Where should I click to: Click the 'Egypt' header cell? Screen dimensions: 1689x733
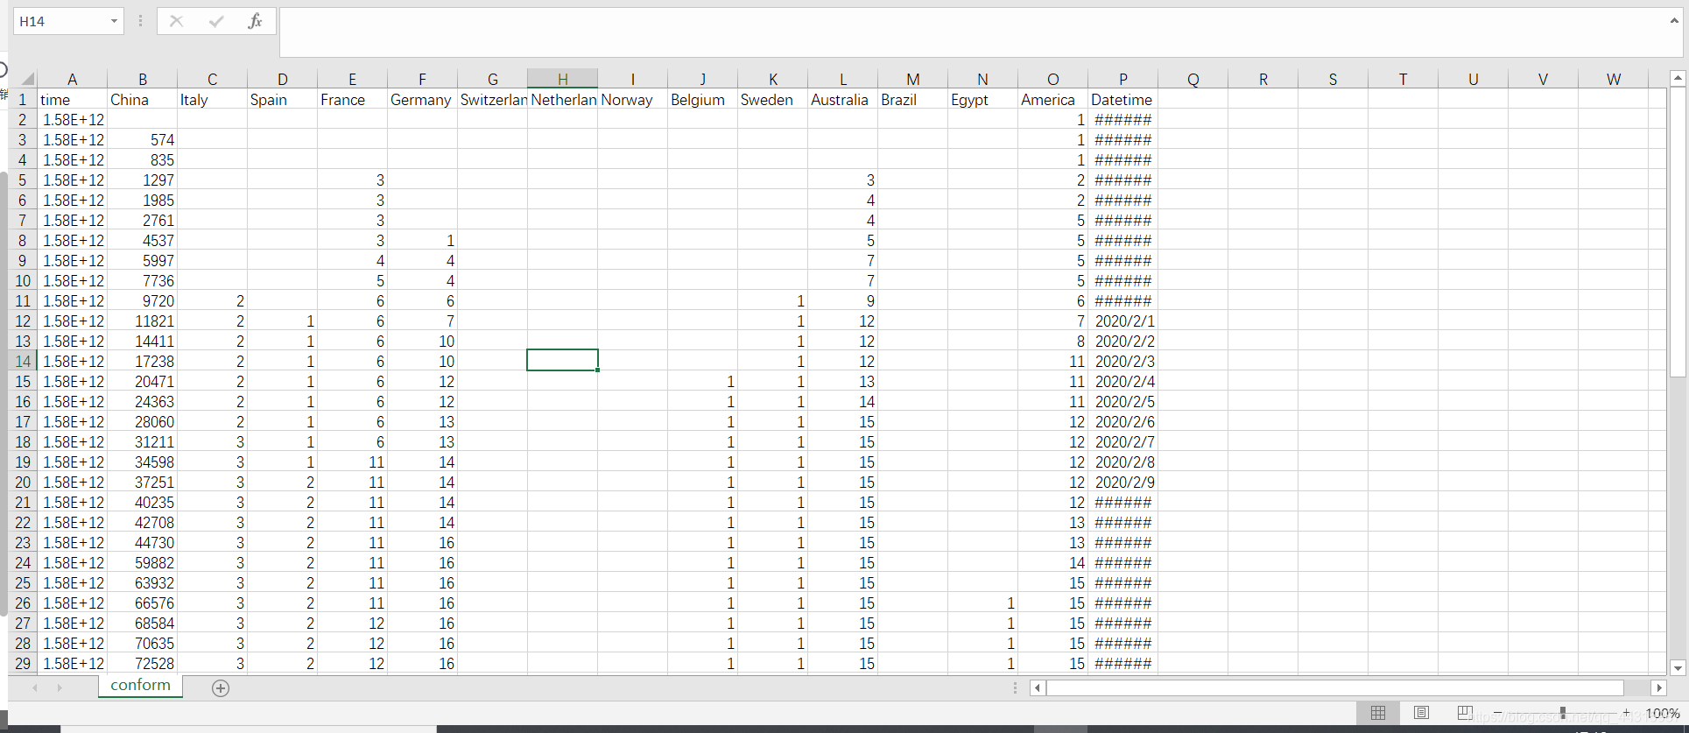click(x=982, y=99)
